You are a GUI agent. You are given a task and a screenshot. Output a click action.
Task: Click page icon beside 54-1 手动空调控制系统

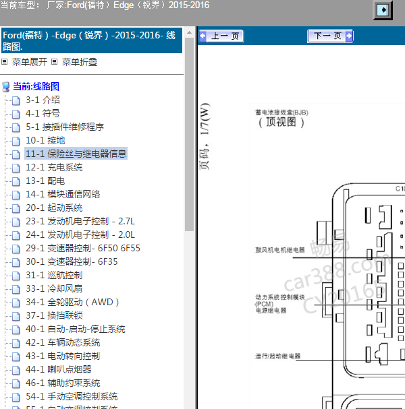coord(16,397)
